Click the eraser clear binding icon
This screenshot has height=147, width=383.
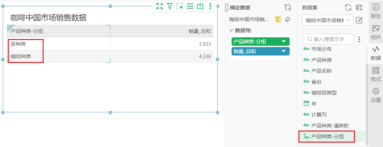287,20
